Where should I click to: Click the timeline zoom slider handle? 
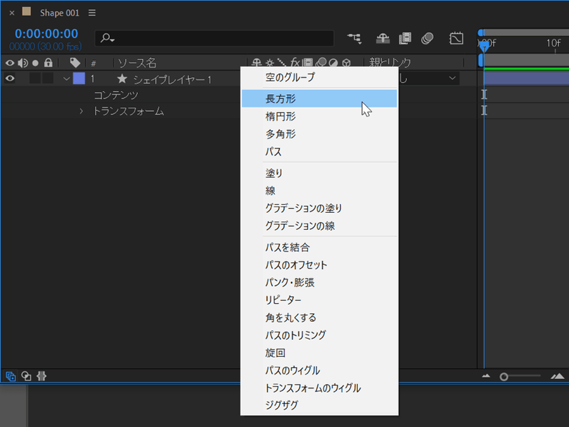pyautogui.click(x=504, y=376)
